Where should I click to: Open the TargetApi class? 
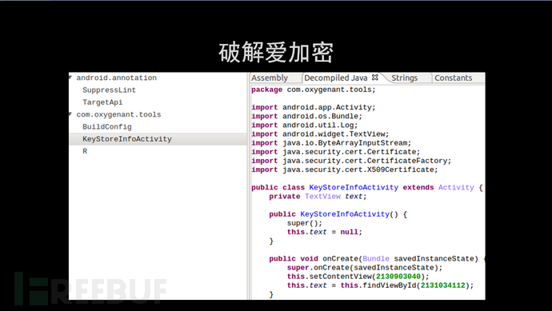(102, 102)
